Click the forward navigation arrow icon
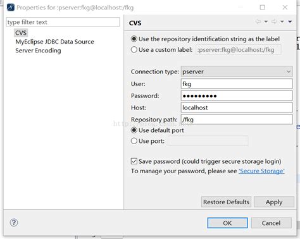300x239 pixels. tap(274, 21)
